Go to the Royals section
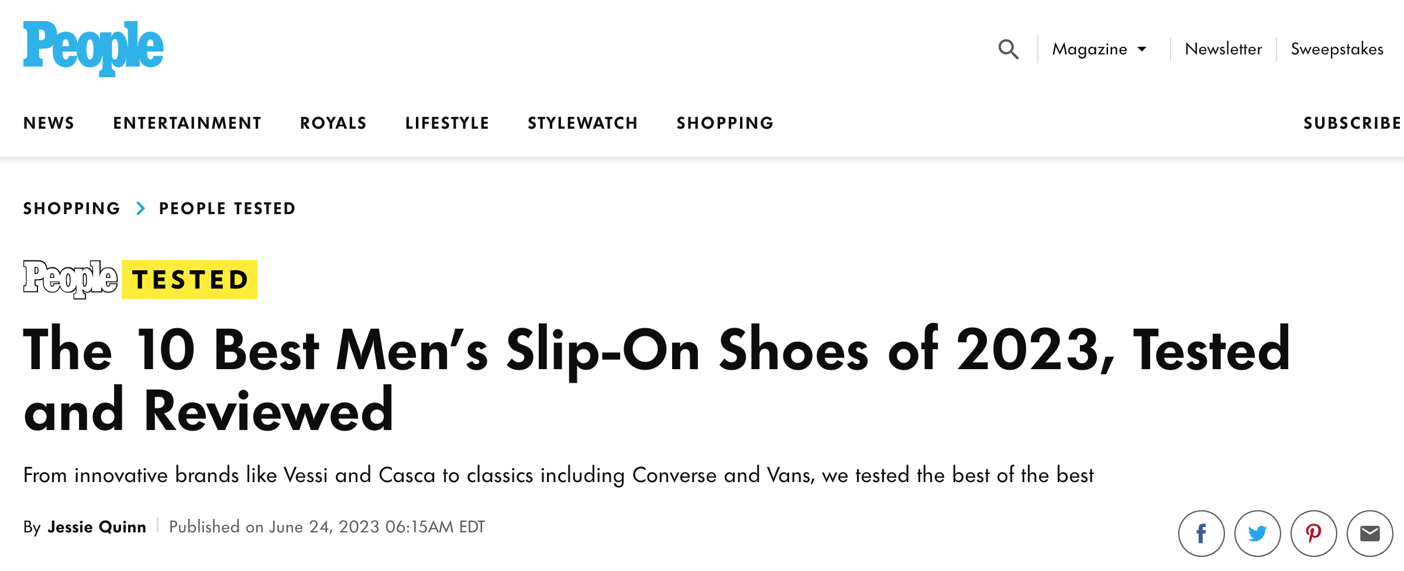The height and width of the screenshot is (571, 1404). (x=333, y=123)
